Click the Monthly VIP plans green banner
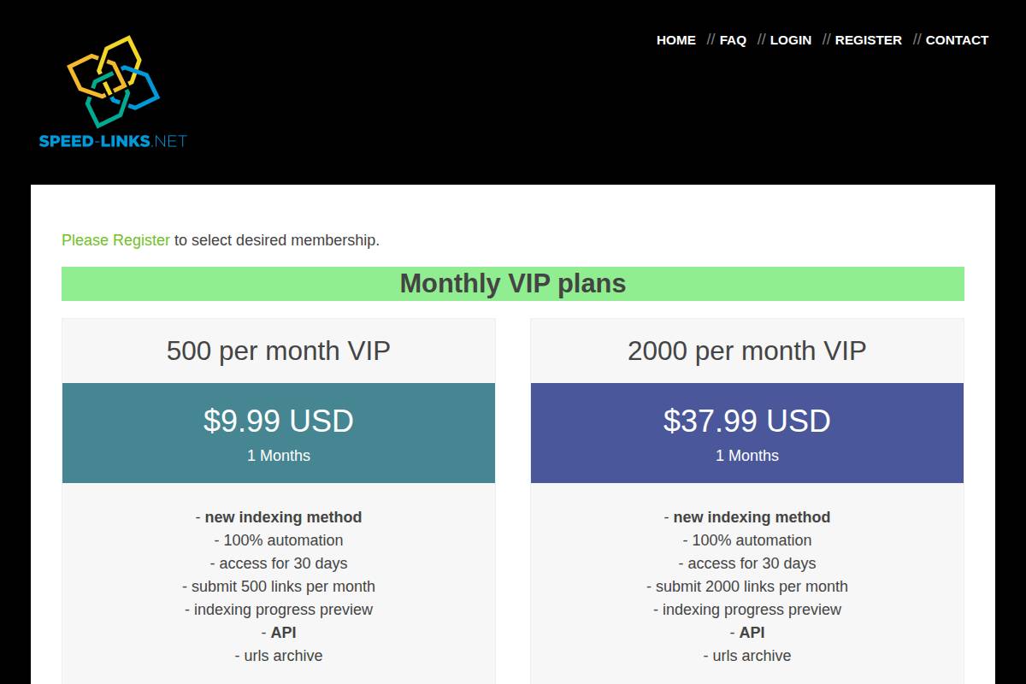This screenshot has width=1026, height=684. [513, 284]
